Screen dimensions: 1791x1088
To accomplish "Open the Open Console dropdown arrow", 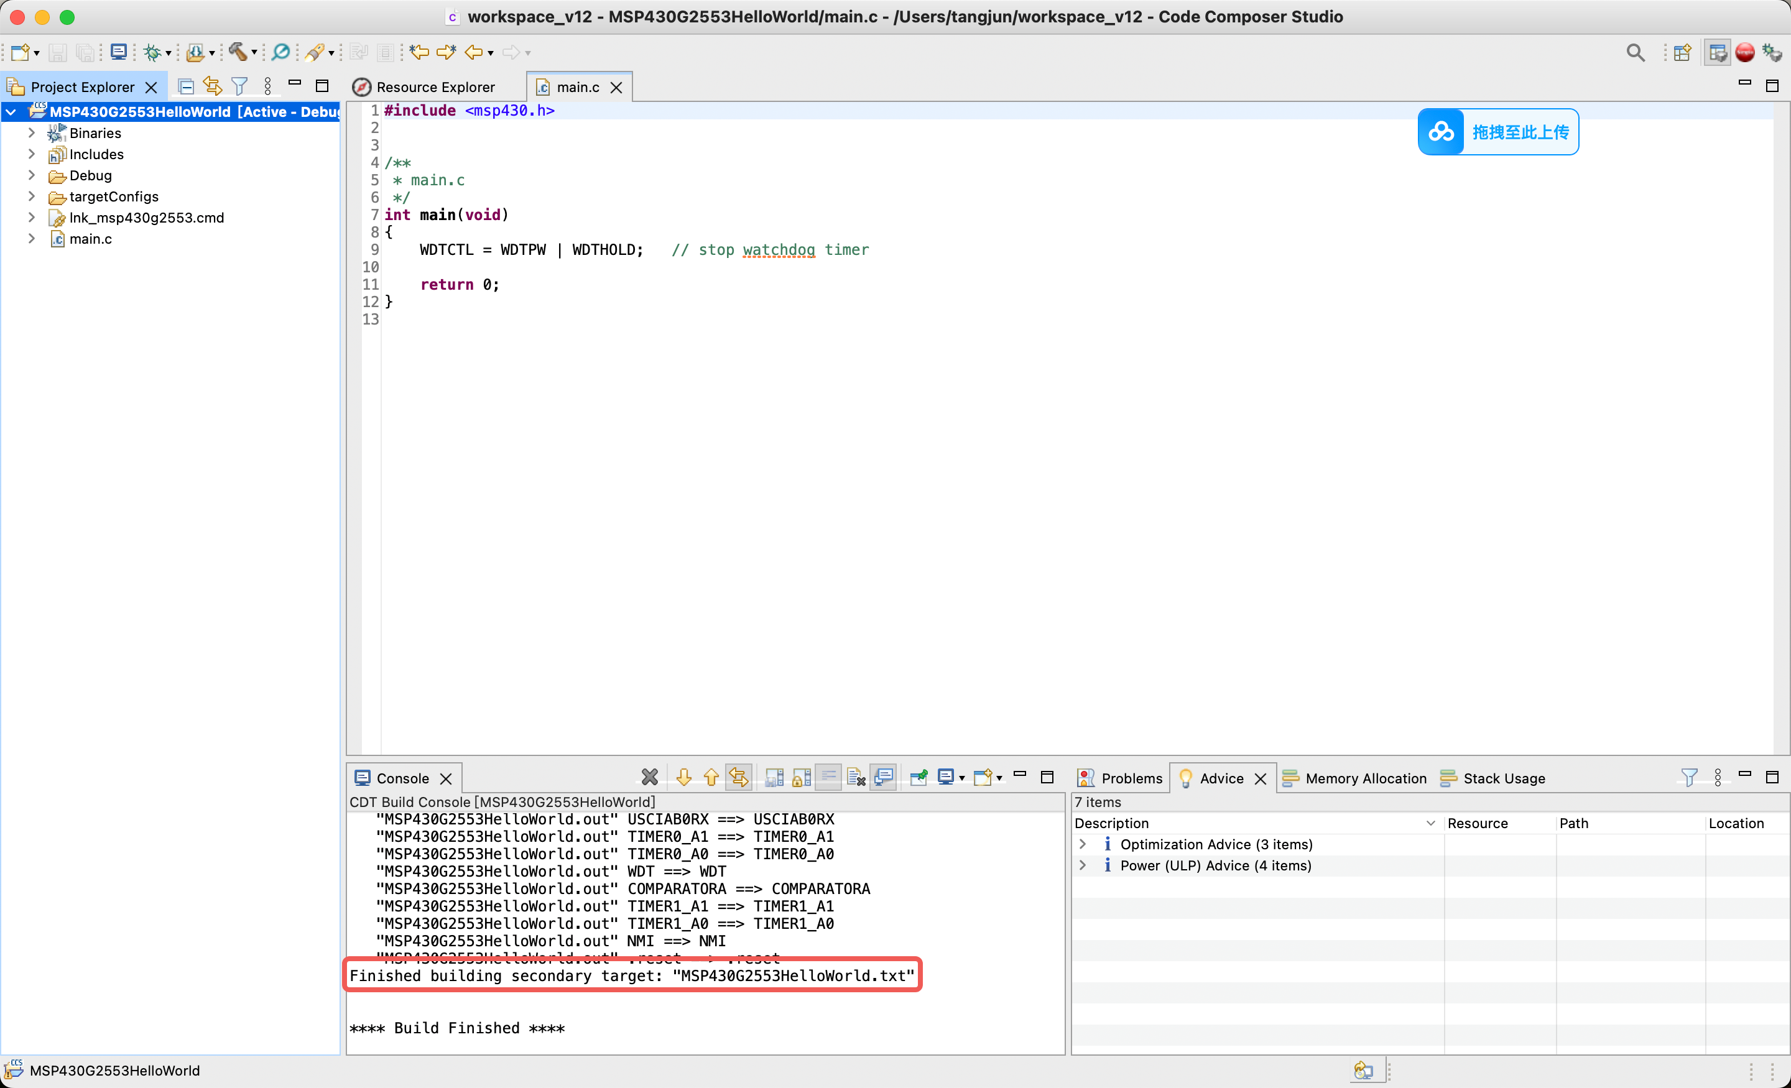I will point(999,778).
